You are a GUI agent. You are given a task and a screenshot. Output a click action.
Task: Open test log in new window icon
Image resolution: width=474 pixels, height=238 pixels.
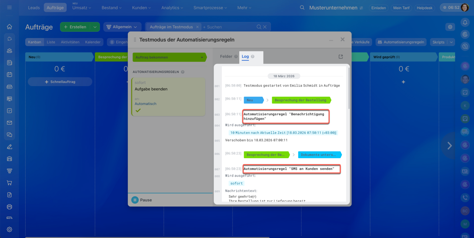(x=341, y=57)
